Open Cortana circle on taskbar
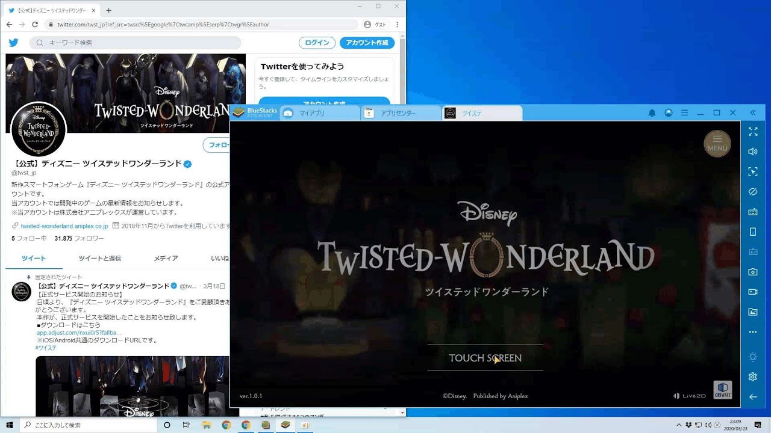Image resolution: width=771 pixels, height=433 pixels. [167, 425]
